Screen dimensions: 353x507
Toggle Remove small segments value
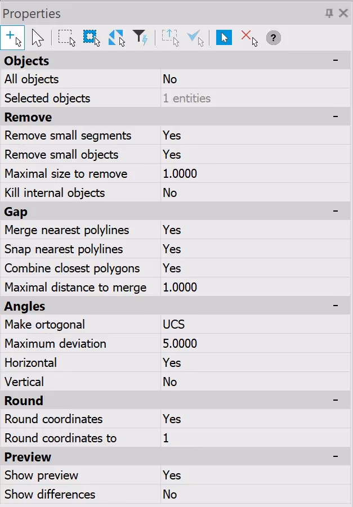256,136
